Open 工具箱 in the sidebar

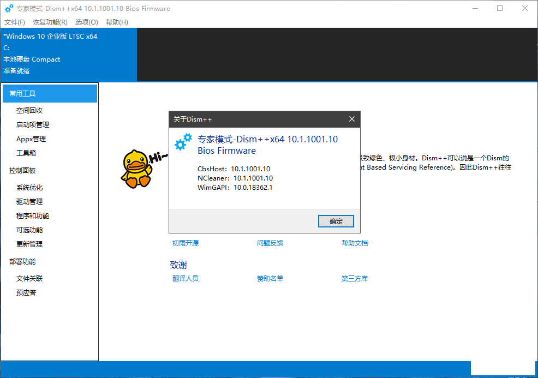coord(26,153)
